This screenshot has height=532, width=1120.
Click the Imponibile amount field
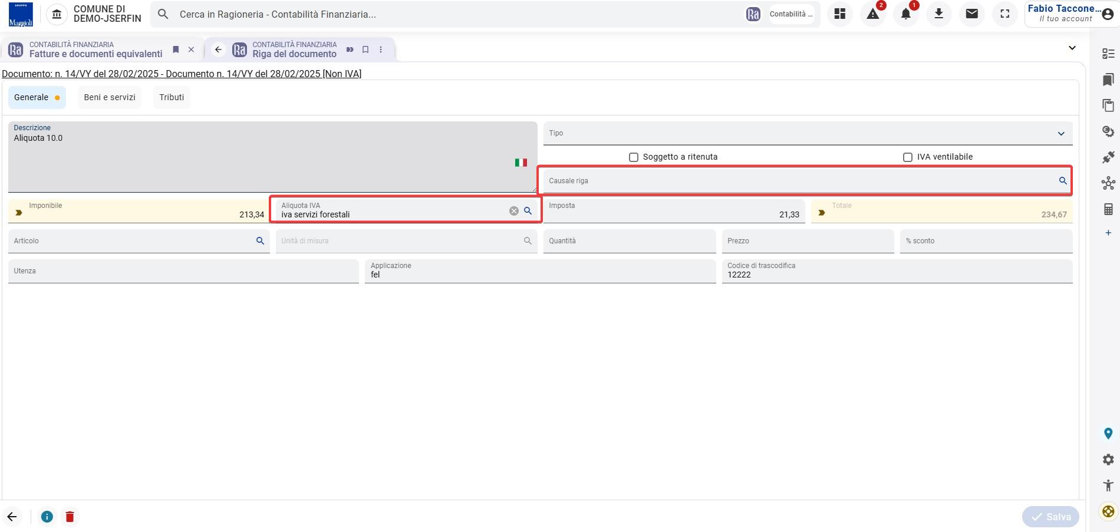pos(139,211)
